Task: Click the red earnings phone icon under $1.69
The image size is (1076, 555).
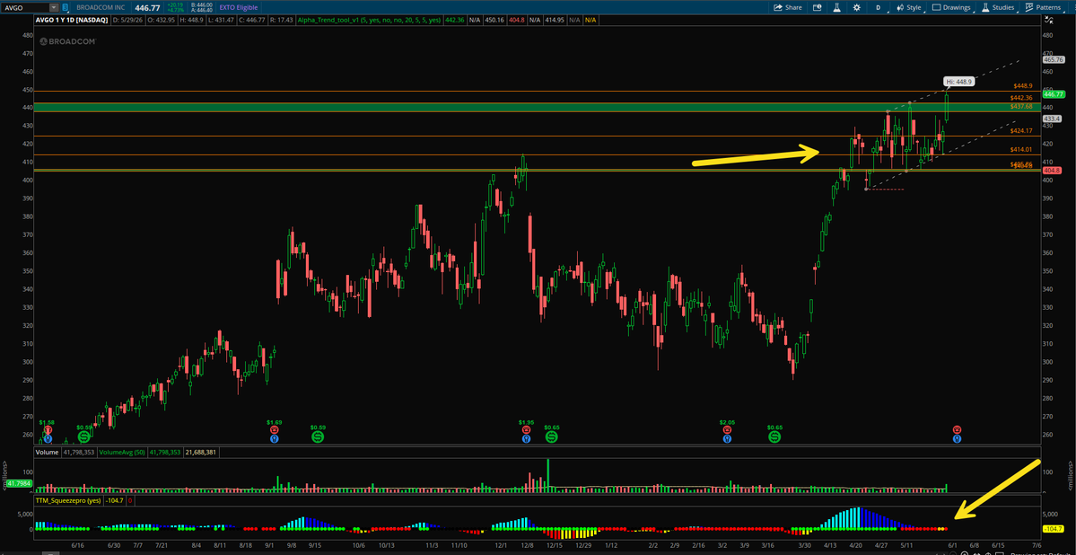Action: coord(275,429)
